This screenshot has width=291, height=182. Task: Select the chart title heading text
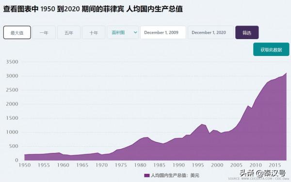(x=93, y=9)
